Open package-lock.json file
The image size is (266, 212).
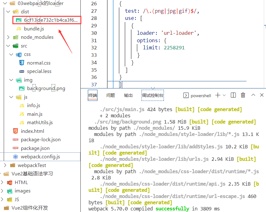coord(41,140)
